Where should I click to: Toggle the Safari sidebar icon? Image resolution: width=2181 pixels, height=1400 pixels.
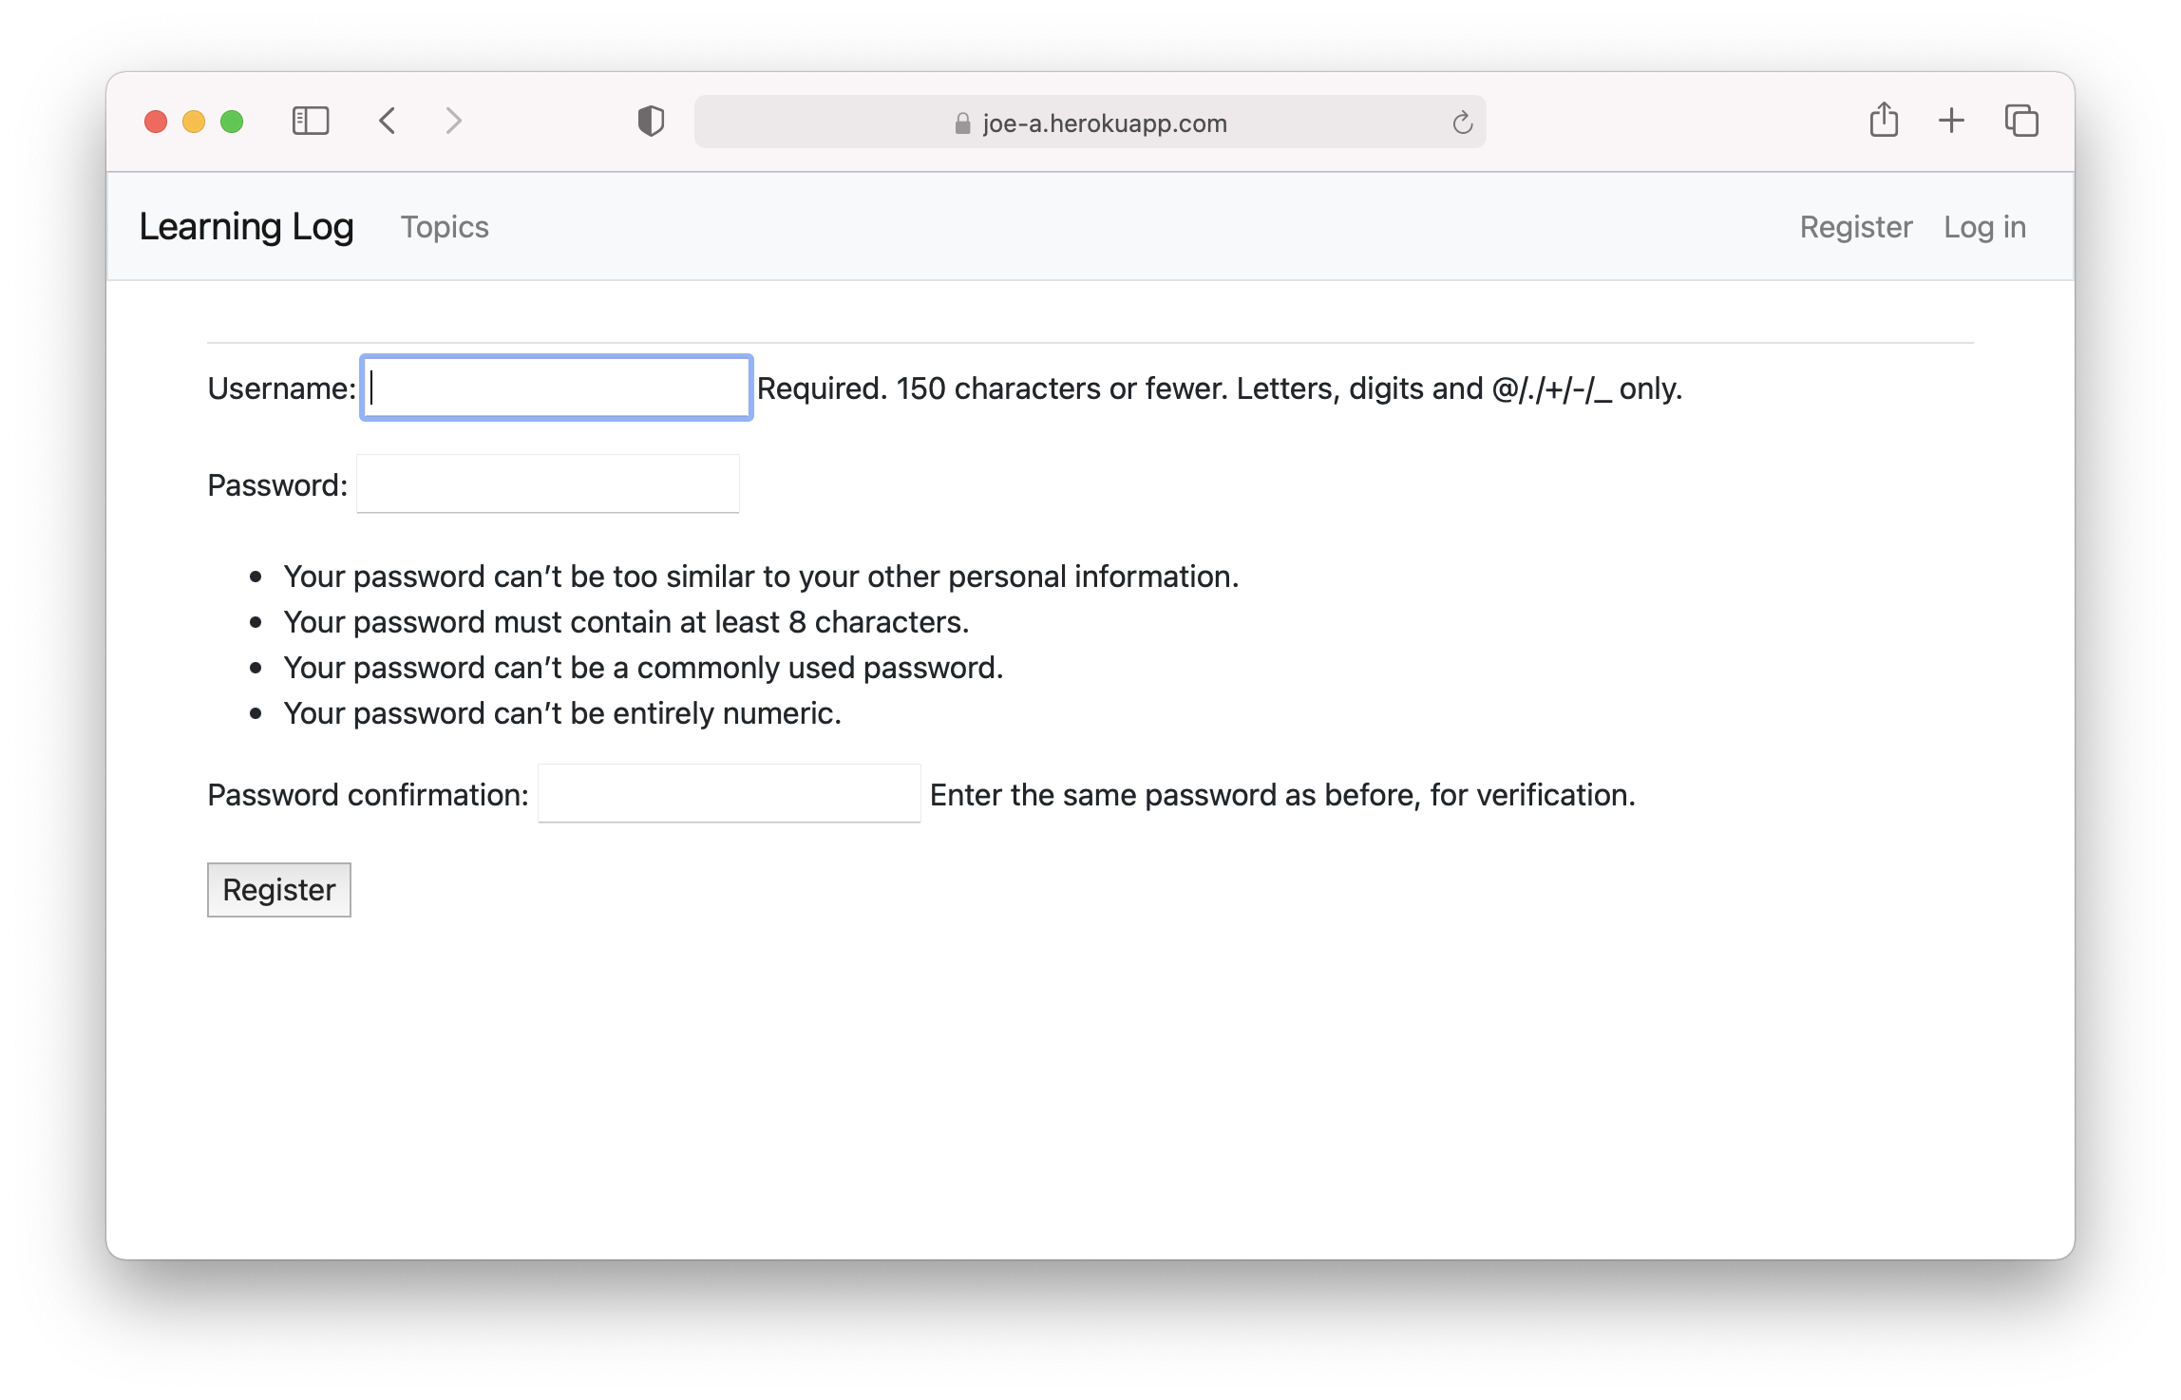click(x=311, y=122)
